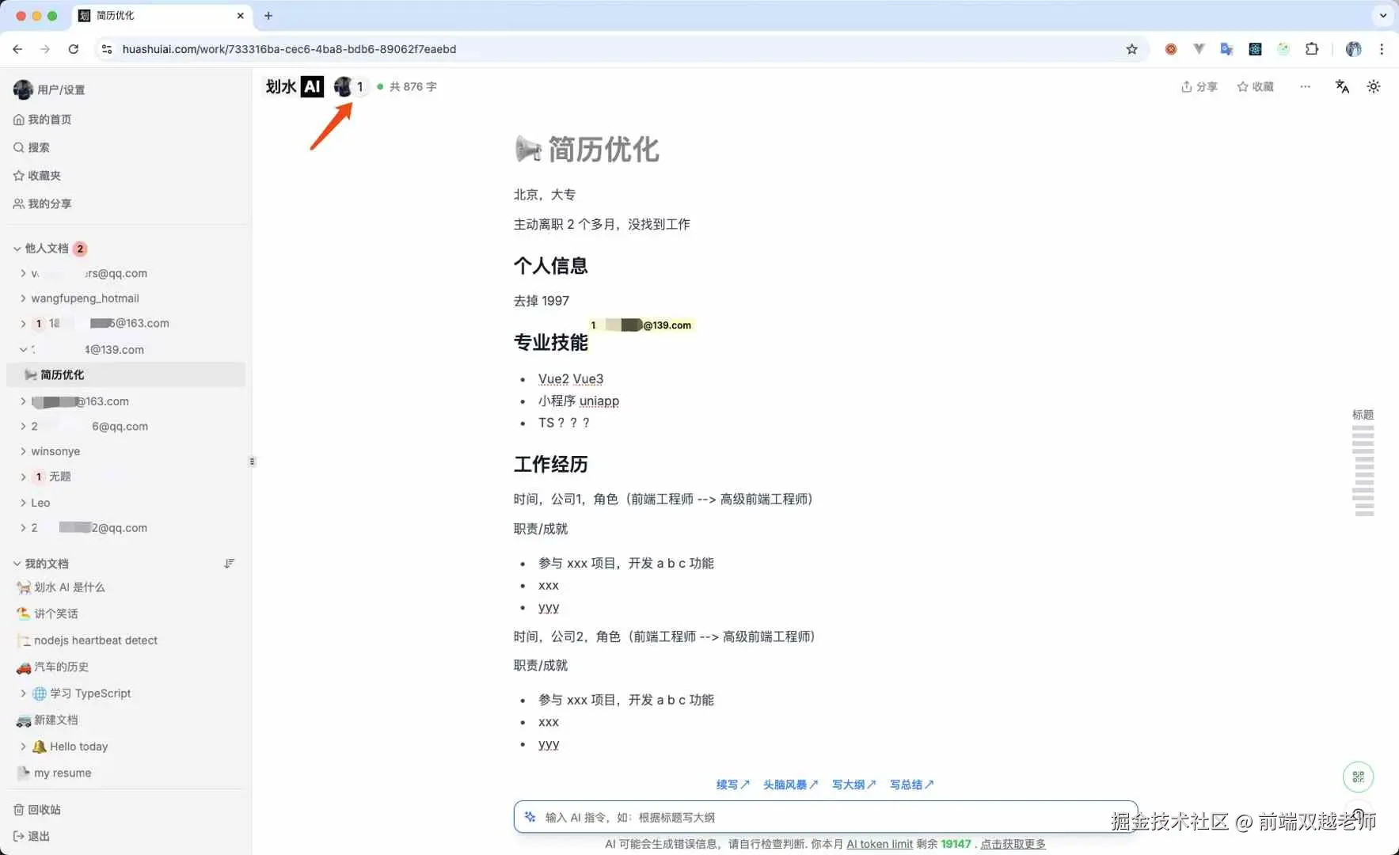The width and height of the screenshot is (1399, 855).
Task: Open 用户/设置 user settings
Action: pyautogui.click(x=51, y=89)
